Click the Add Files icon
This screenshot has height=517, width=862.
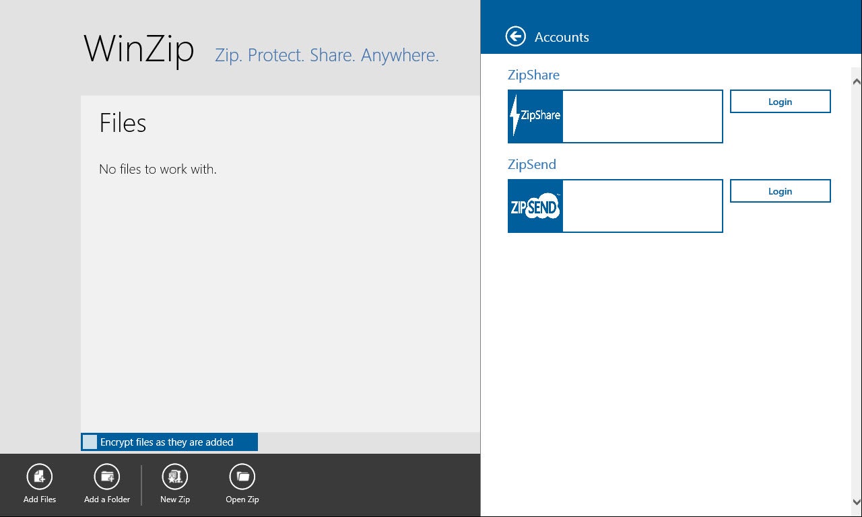click(x=40, y=477)
